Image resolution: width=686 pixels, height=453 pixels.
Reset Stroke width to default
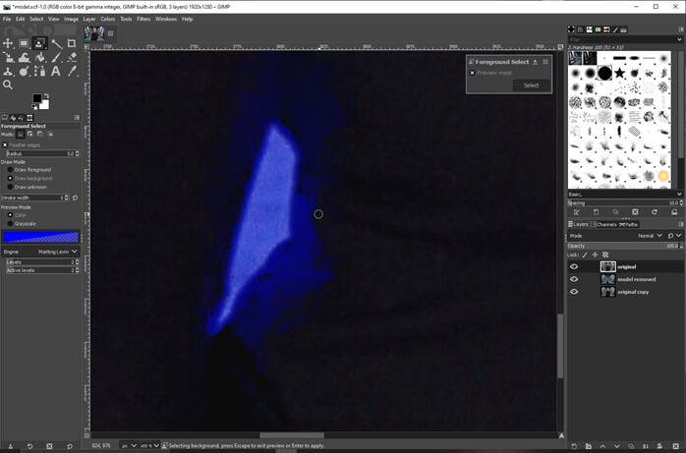point(76,198)
